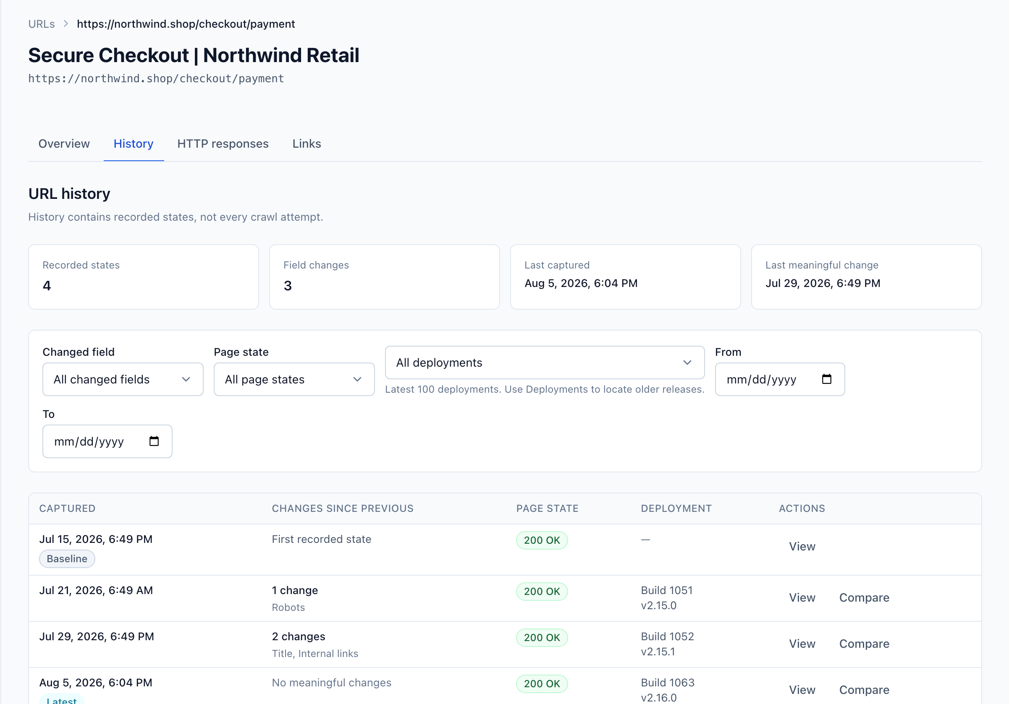Click the 200 OK badge for Build 1051
The image size is (1009, 704).
542,591
